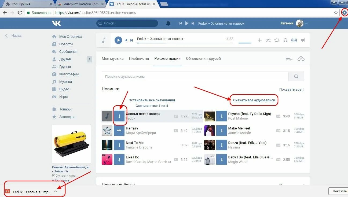Go to Моя Страница
This screenshot has width=348, height=197.
71,37
